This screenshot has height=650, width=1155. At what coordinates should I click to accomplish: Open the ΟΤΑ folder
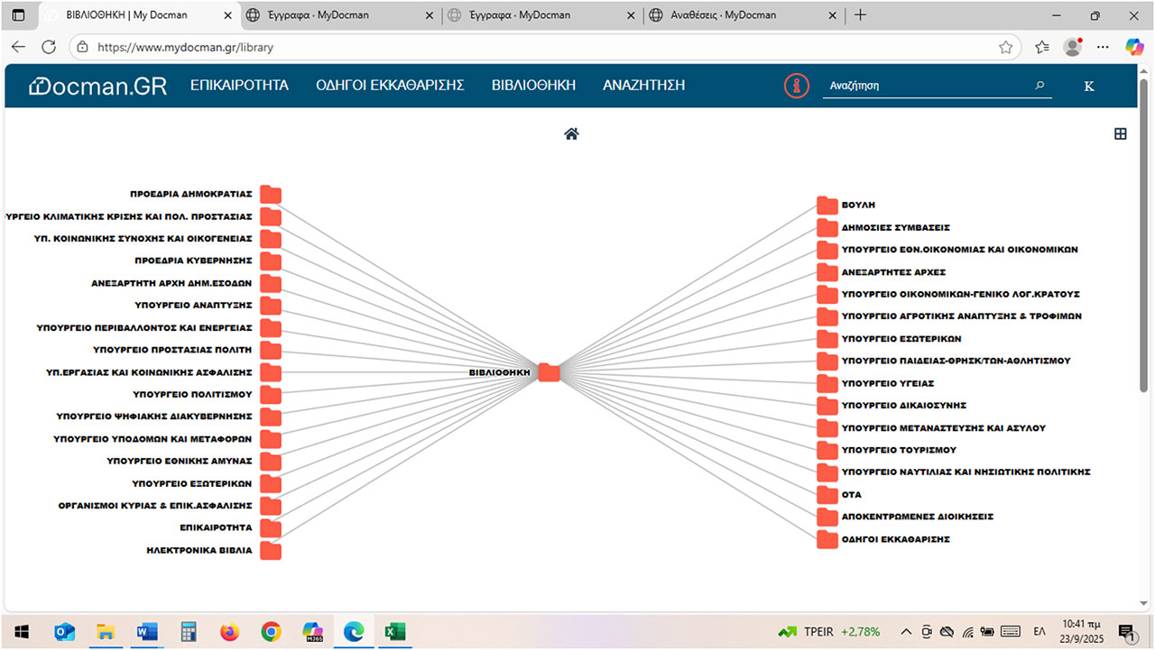[827, 495]
